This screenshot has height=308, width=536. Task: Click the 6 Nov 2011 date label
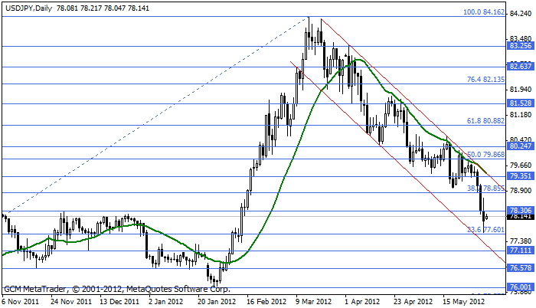20,302
